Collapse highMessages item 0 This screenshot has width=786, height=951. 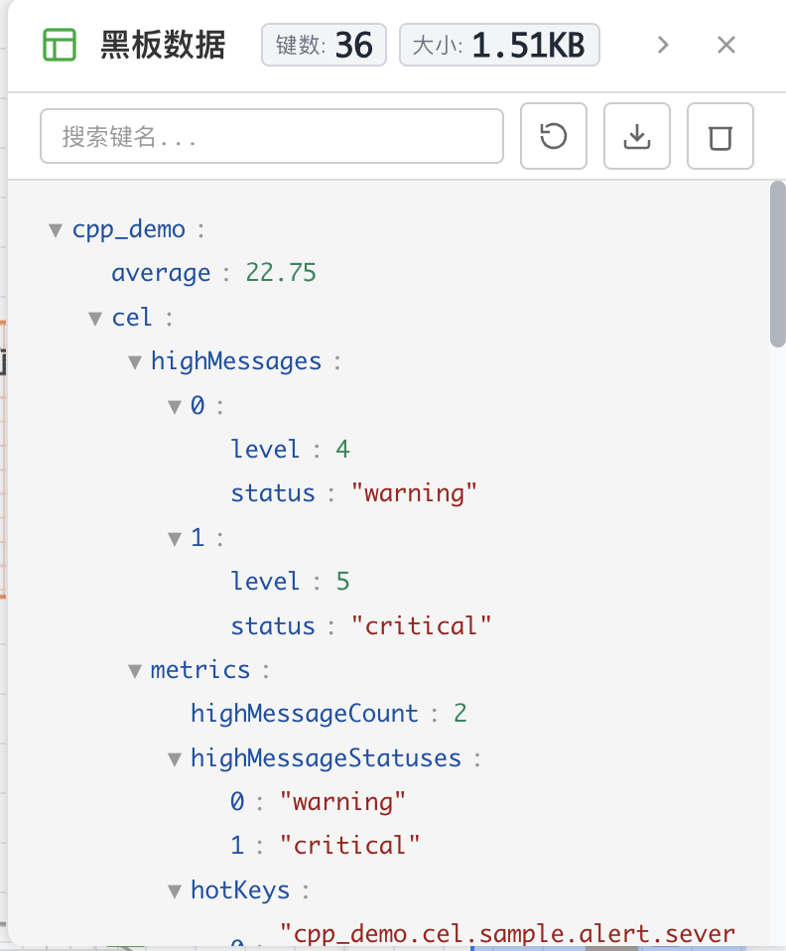[175, 406]
